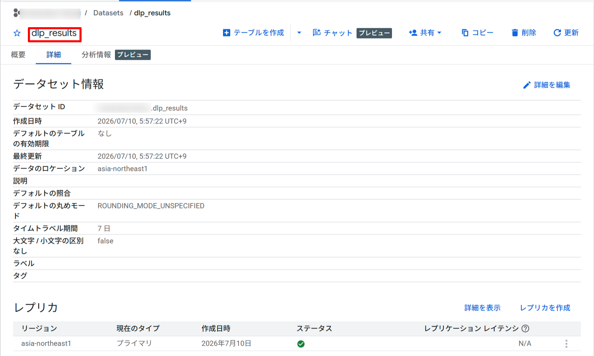Click the N/A latency value
594x356 pixels.
click(525, 344)
